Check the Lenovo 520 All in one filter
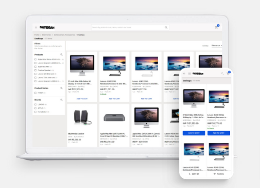 35,74
